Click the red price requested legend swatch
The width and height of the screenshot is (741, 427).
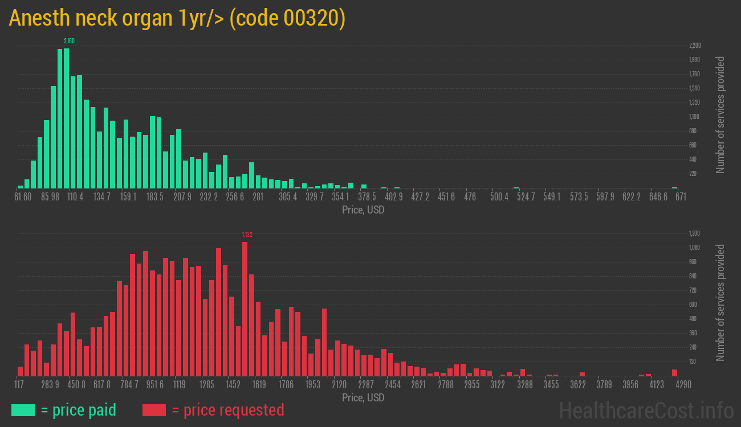tap(154, 410)
